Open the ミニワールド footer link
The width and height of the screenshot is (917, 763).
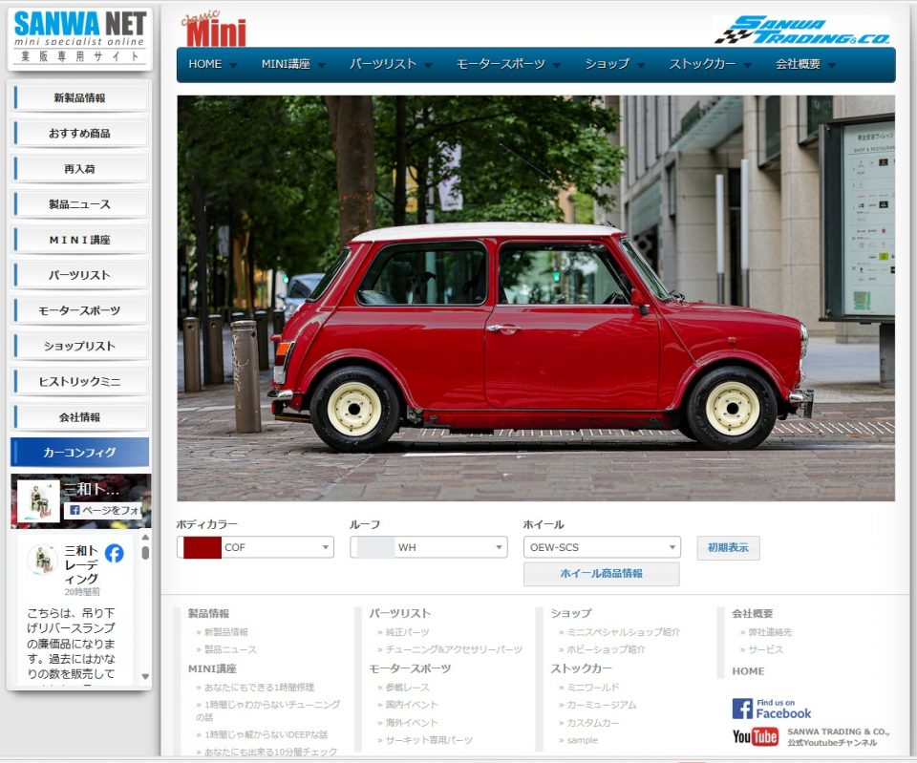click(x=592, y=688)
